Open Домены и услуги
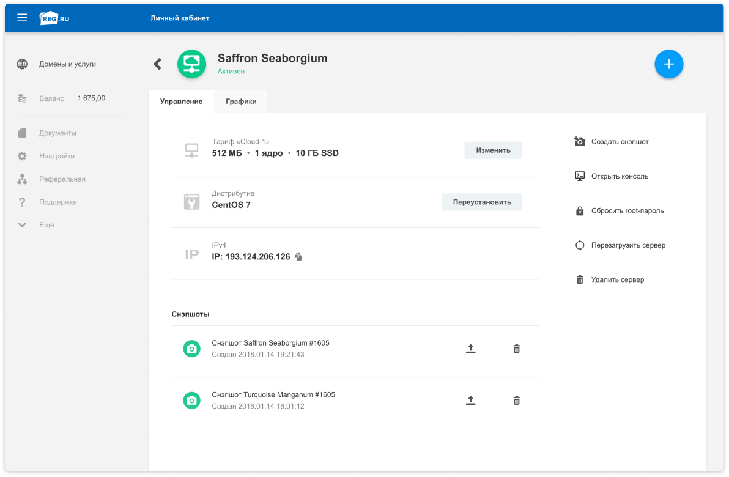The height and width of the screenshot is (477, 729). [67, 64]
